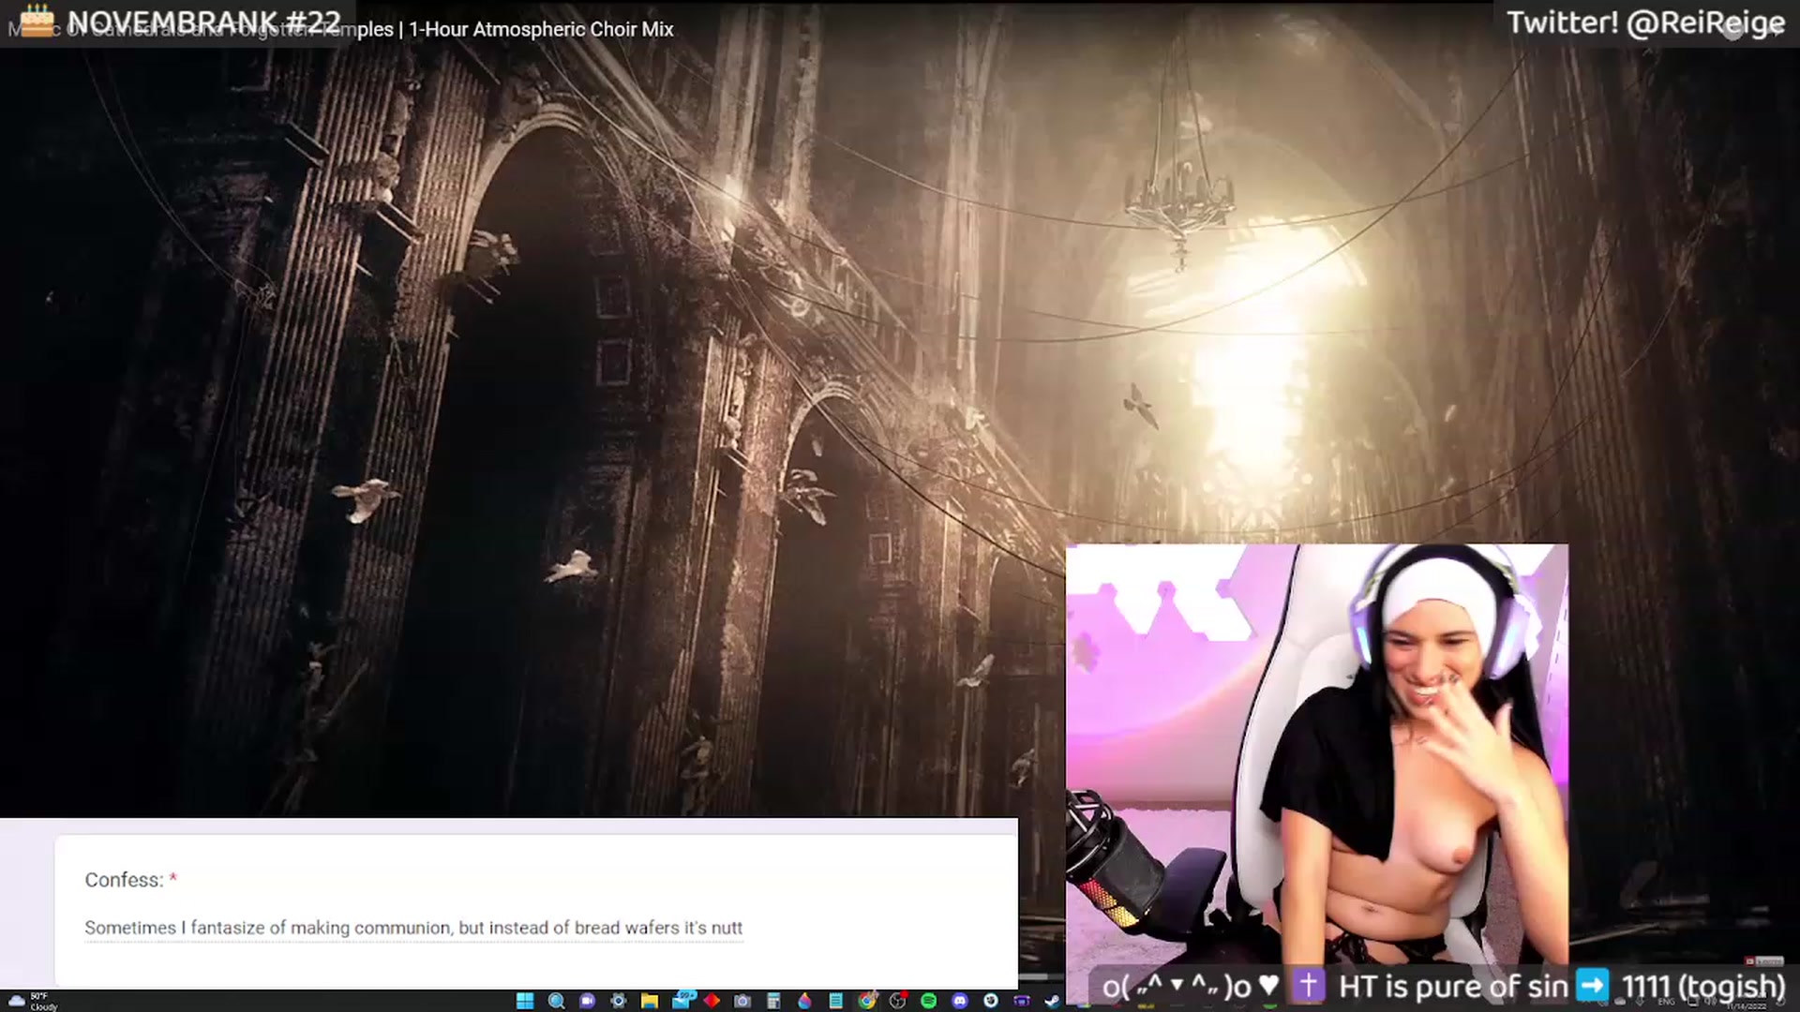Screen dimensions: 1800x1012
Task: Open the purple game controller taskbar app
Action: (x=1021, y=1001)
